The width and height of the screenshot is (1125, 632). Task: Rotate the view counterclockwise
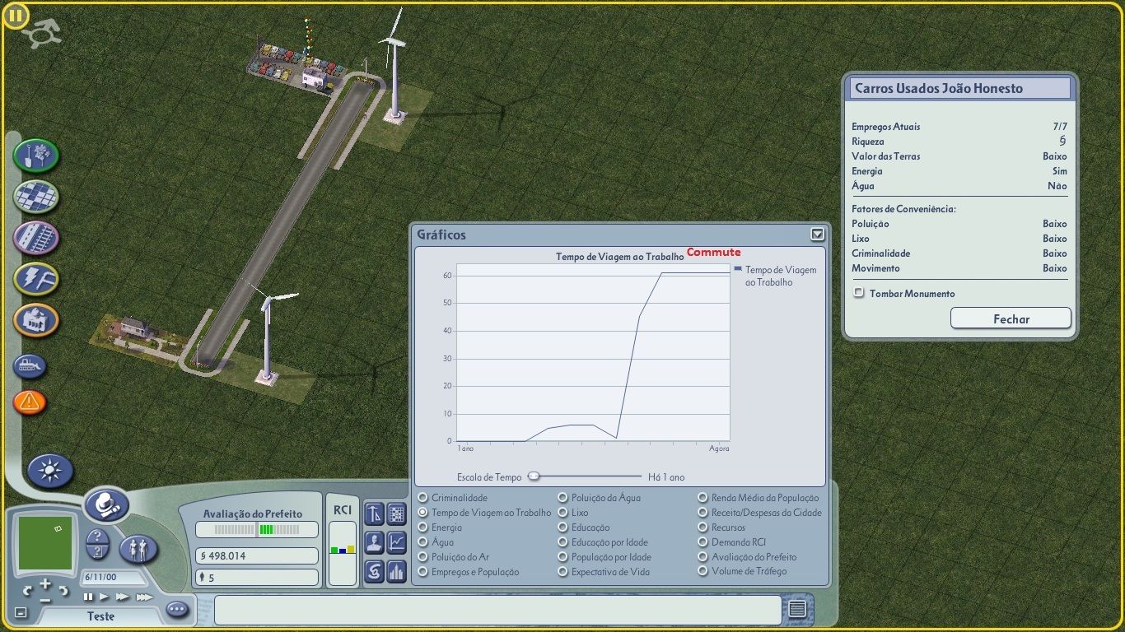(x=27, y=590)
